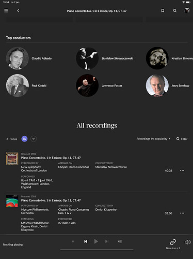Open the audio zone link icon
This screenshot has width=193, height=259.
click(173, 242)
